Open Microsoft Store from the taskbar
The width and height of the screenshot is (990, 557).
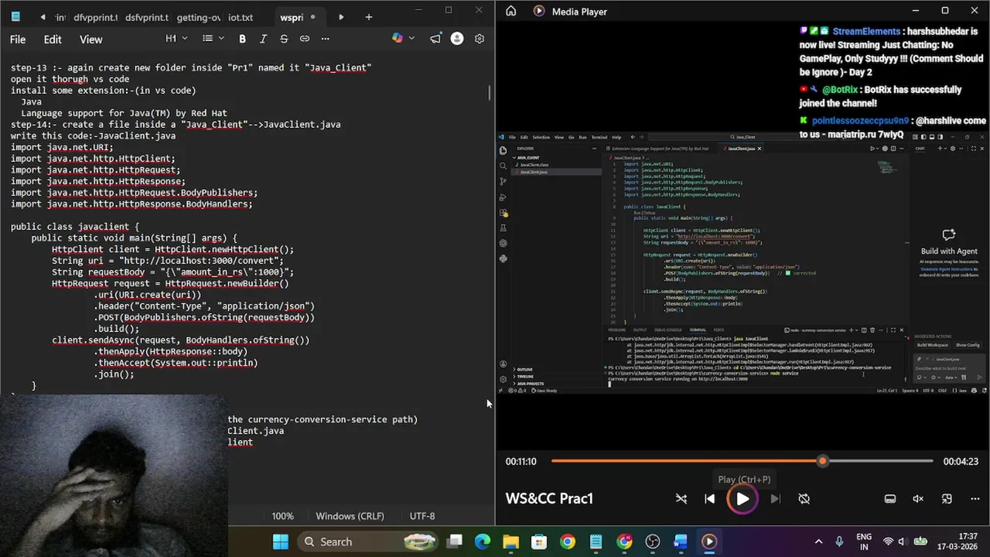[539, 542]
